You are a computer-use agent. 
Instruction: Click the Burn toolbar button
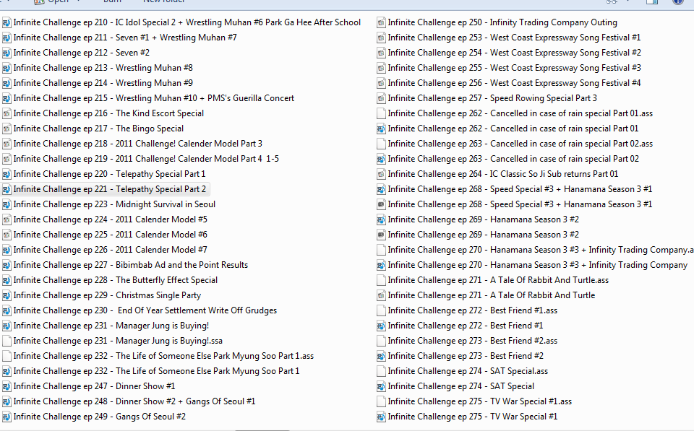click(111, 2)
